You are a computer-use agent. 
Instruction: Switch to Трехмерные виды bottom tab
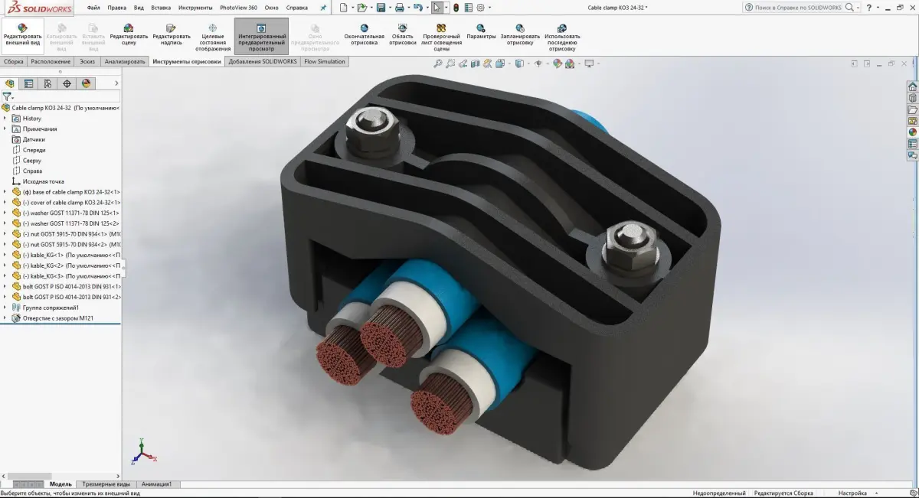[106, 484]
